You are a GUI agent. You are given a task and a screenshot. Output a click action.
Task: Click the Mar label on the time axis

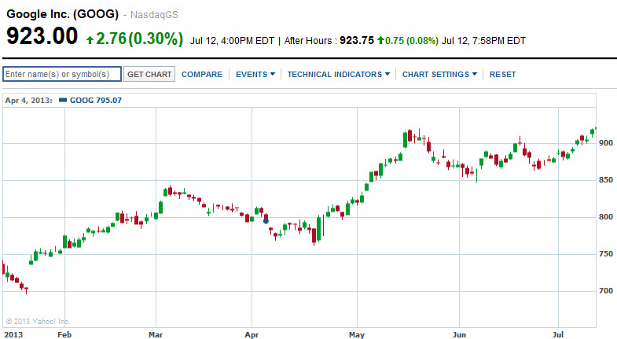pyautogui.click(x=156, y=334)
